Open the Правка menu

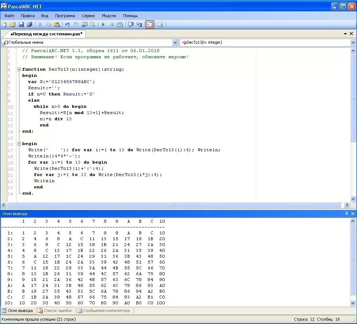[27, 16]
